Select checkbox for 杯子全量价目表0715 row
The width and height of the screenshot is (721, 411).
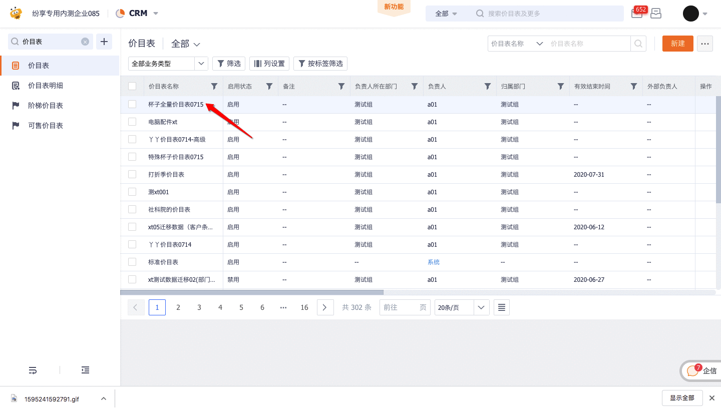(132, 104)
